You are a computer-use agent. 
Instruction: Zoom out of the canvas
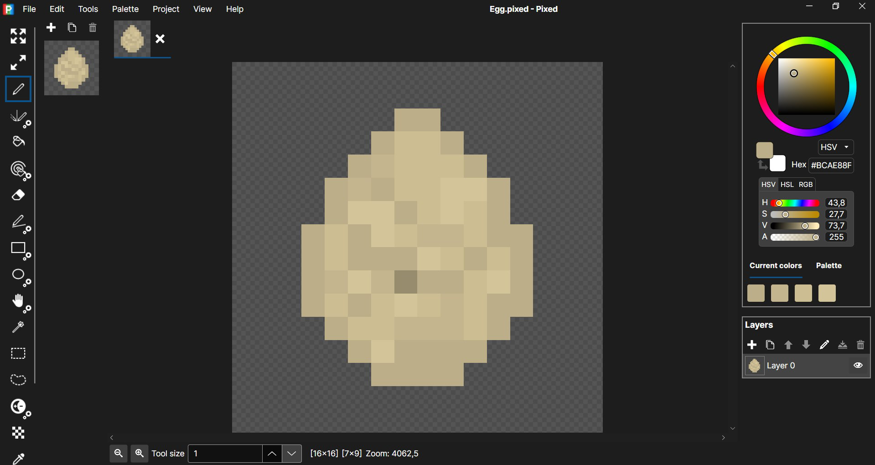[x=119, y=454]
